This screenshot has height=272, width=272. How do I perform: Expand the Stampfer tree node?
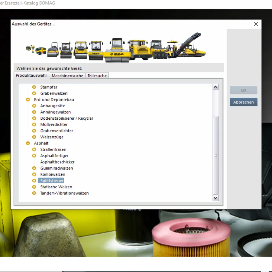pos(34,87)
